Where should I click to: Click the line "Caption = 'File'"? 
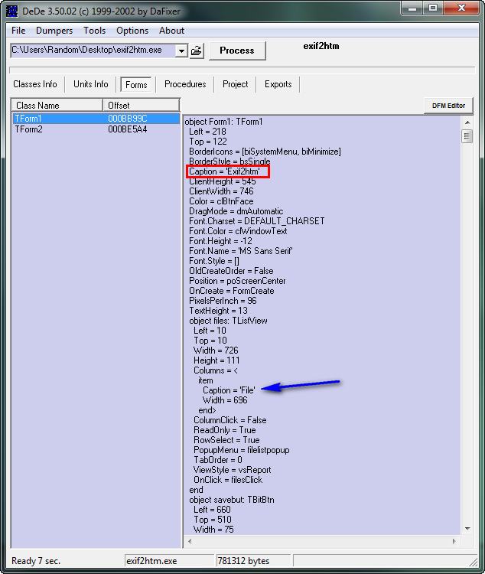229,390
